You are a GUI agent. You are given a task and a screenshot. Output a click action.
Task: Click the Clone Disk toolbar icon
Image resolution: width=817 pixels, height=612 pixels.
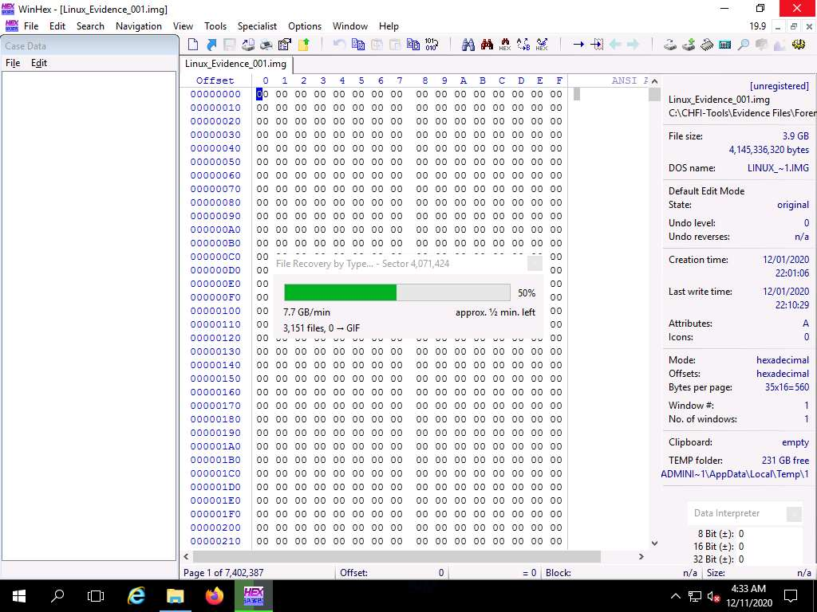tap(689, 45)
